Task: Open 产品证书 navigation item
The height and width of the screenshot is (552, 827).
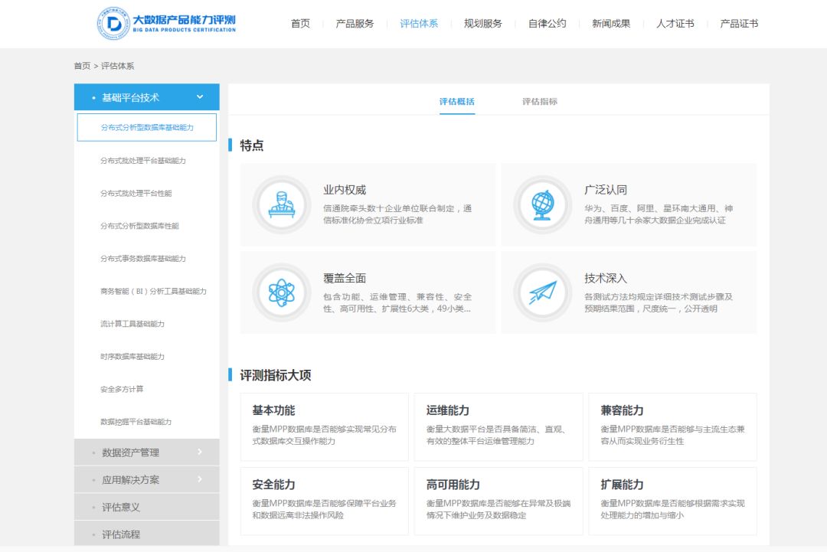Action: click(740, 24)
